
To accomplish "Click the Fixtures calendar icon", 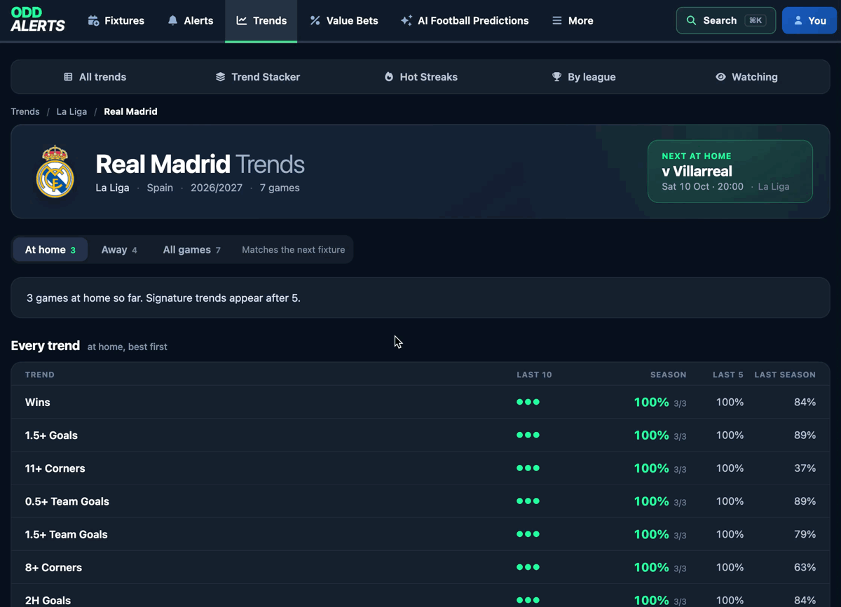I will [93, 20].
